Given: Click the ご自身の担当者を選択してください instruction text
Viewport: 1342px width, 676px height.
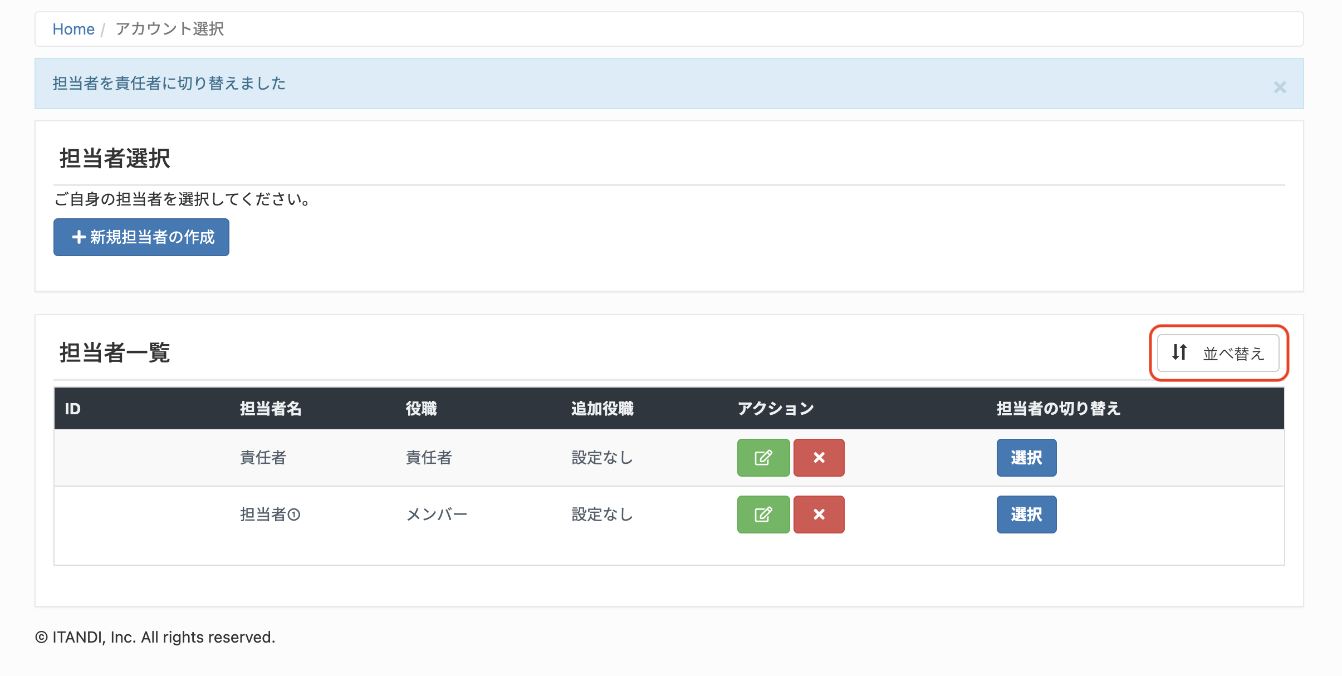Looking at the screenshot, I should (182, 199).
